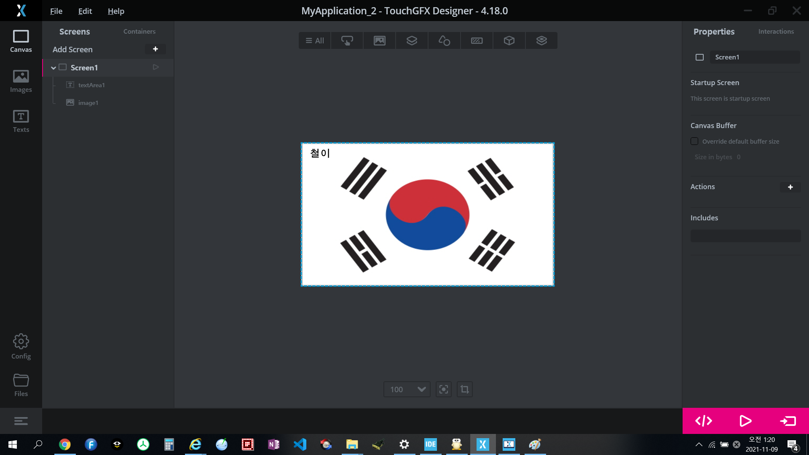Open the File menu
The image size is (809, 455).
pos(56,11)
